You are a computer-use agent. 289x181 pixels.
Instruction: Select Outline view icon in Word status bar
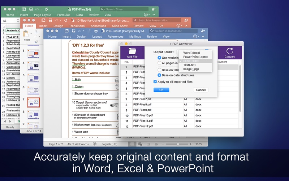[x=148, y=144]
